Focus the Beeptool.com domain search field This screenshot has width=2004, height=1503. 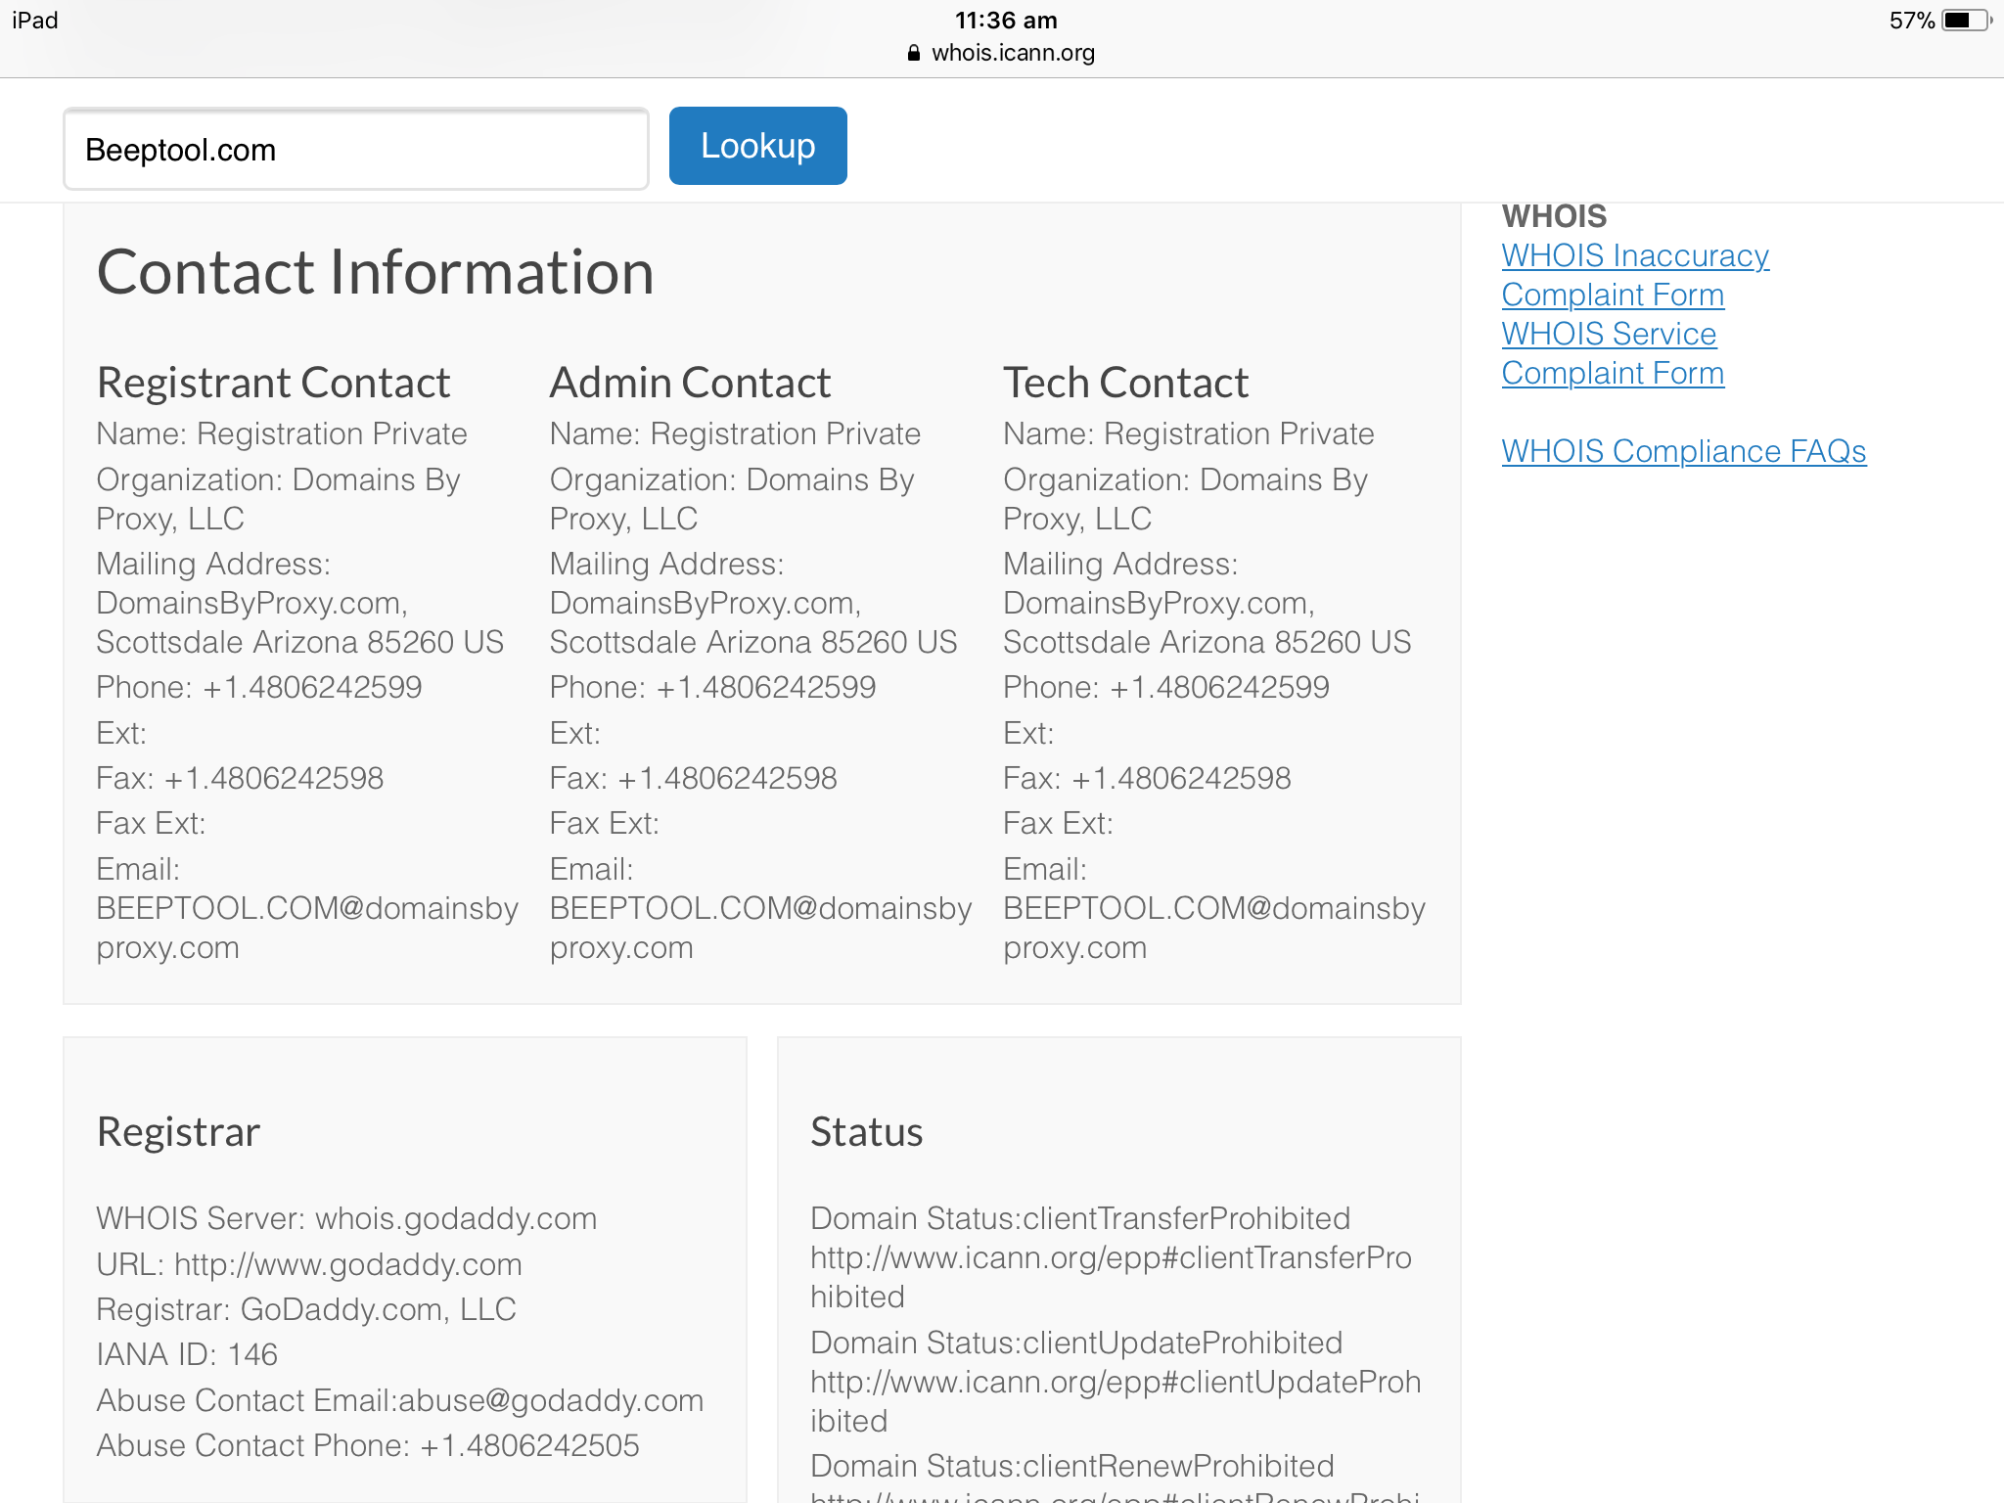[x=356, y=150]
